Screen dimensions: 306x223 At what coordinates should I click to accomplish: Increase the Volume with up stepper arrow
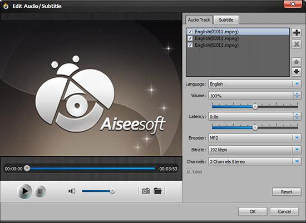coord(297,93)
